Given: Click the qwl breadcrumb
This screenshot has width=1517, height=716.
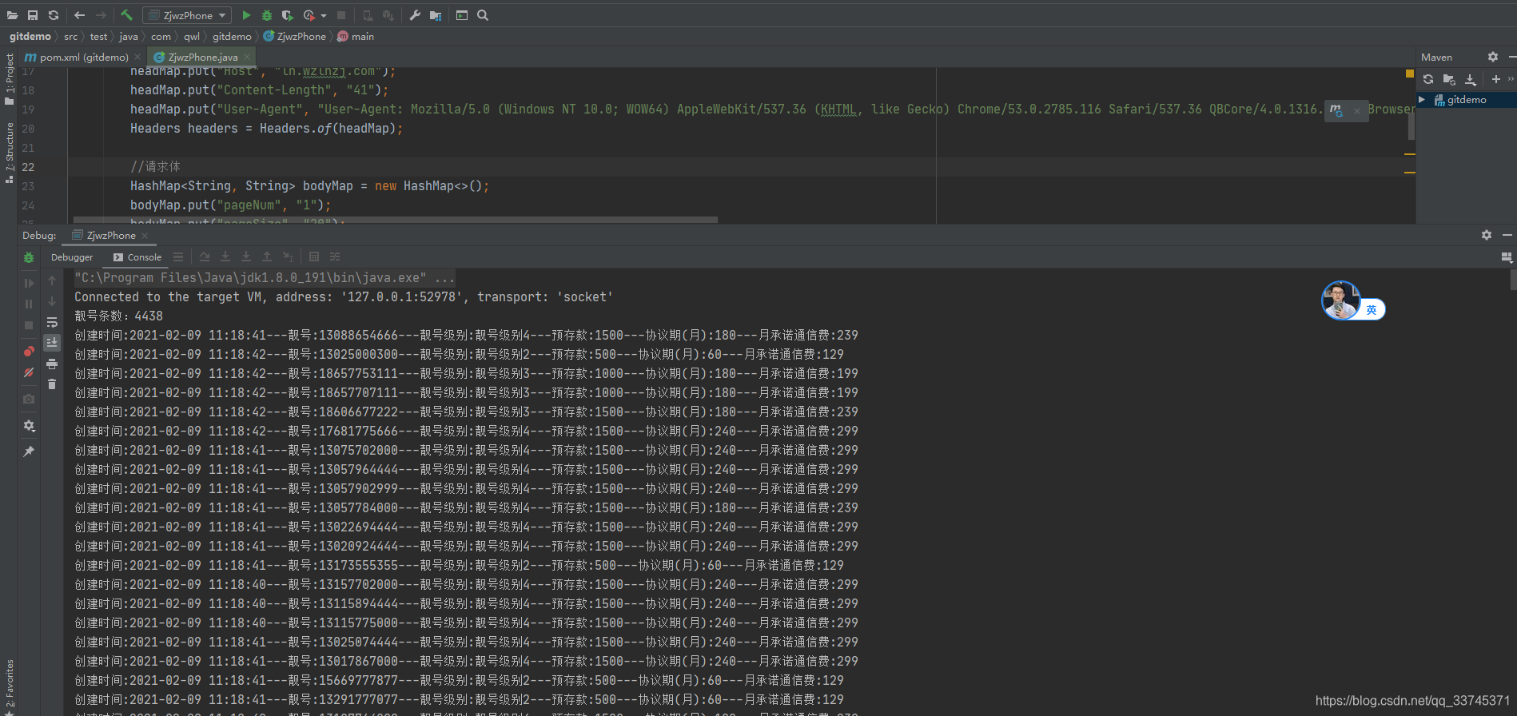Looking at the screenshot, I should tap(192, 37).
